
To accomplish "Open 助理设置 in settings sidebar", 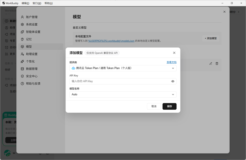I will click(41, 54).
